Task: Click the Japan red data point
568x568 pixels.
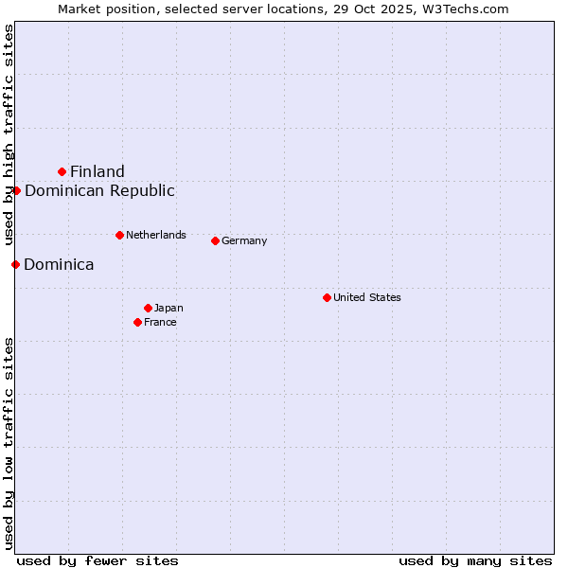Action: point(148,308)
